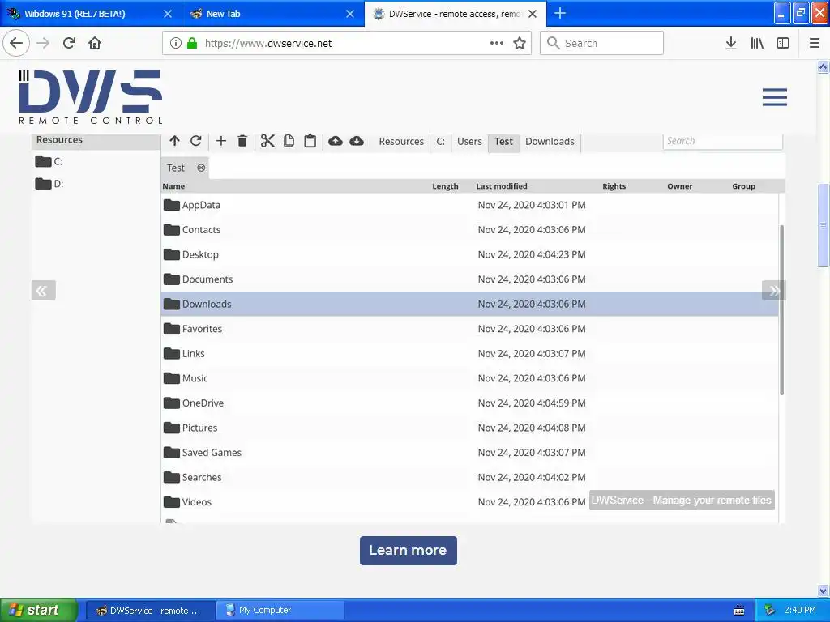Open the browser downloads panel
The image size is (830, 622).
click(x=731, y=43)
